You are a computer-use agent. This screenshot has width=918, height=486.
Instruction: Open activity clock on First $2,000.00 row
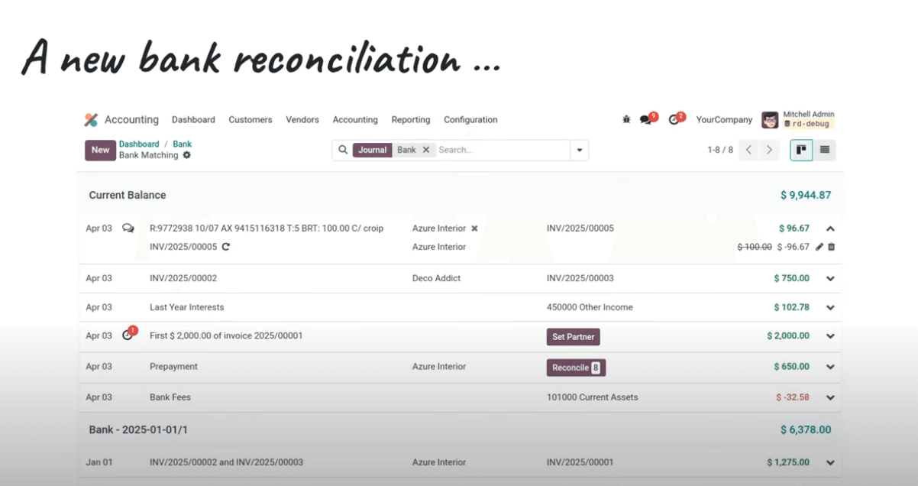click(x=128, y=335)
